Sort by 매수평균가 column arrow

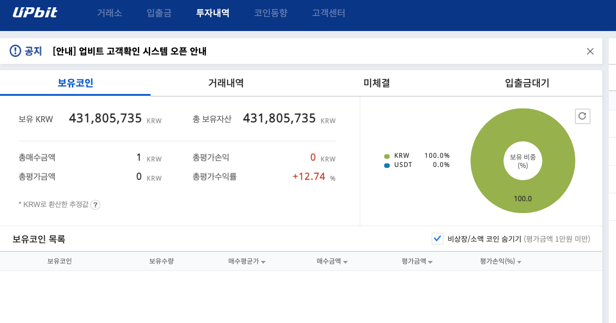263,262
